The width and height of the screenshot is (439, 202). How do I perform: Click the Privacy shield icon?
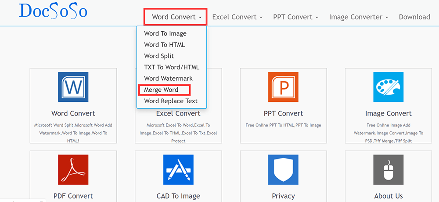point(283,170)
